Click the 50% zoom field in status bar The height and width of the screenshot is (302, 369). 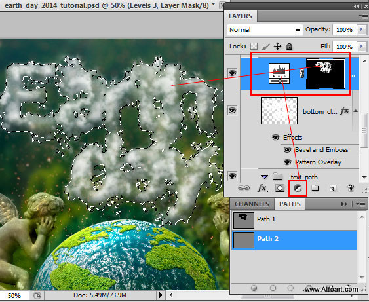click(x=14, y=295)
